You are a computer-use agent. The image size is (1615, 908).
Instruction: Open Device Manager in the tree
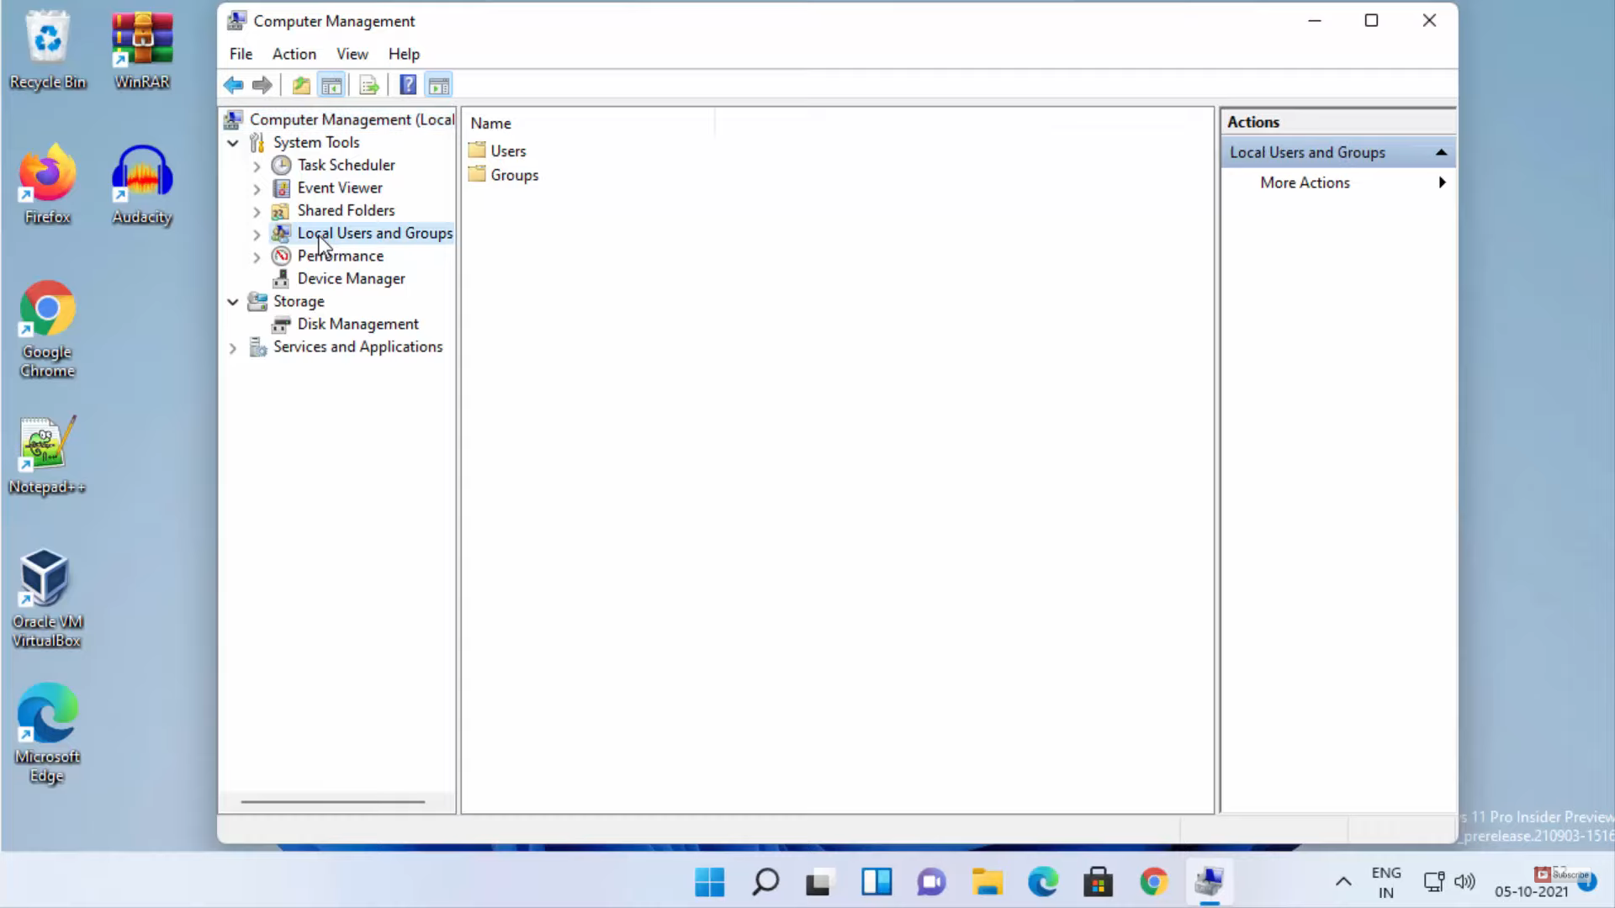(x=351, y=278)
